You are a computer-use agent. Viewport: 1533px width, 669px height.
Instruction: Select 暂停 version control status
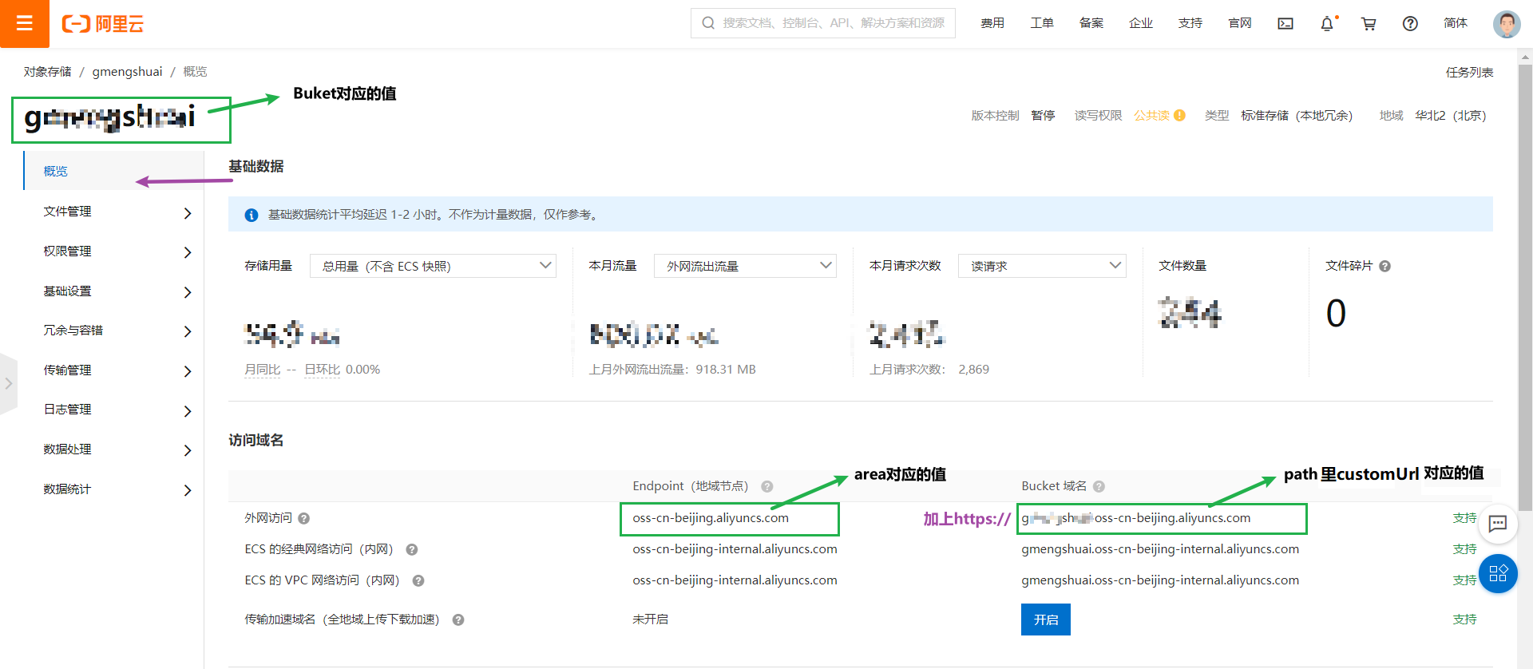pyautogui.click(x=1043, y=115)
